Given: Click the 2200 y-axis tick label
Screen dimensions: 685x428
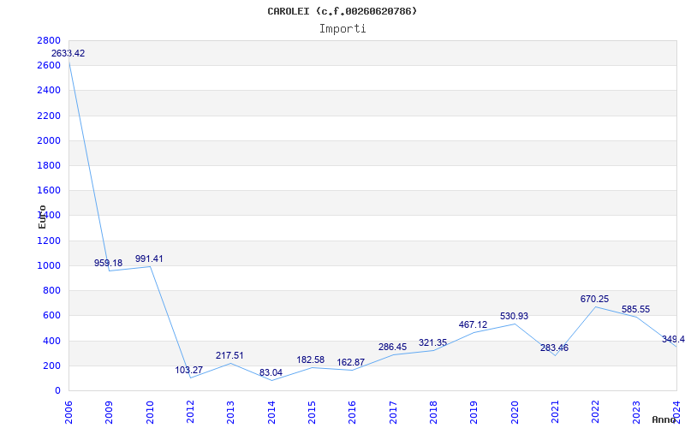Looking at the screenshot, I should (49, 116).
